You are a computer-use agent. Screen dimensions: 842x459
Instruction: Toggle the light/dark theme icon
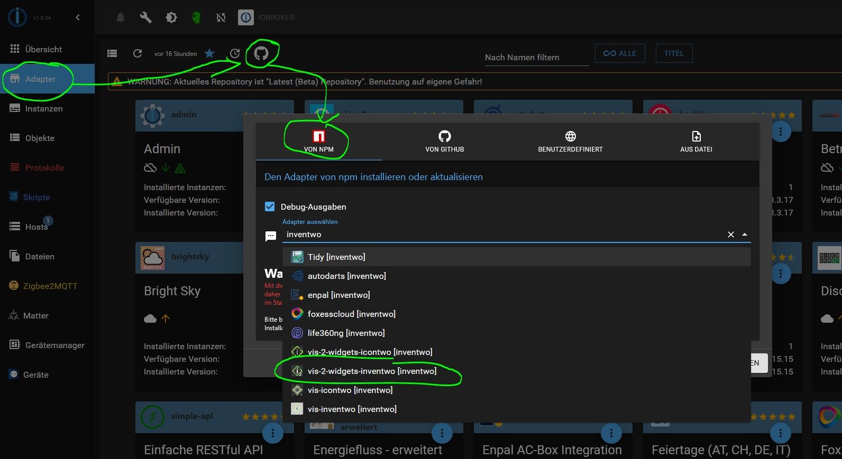click(171, 17)
